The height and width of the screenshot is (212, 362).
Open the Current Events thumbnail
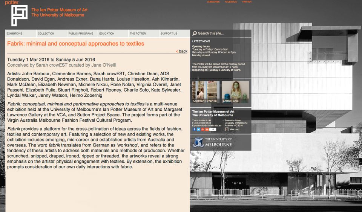click(x=206, y=92)
